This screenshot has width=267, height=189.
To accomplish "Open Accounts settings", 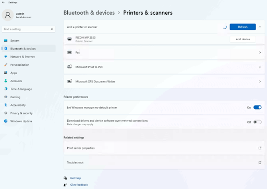I will coord(29,81).
